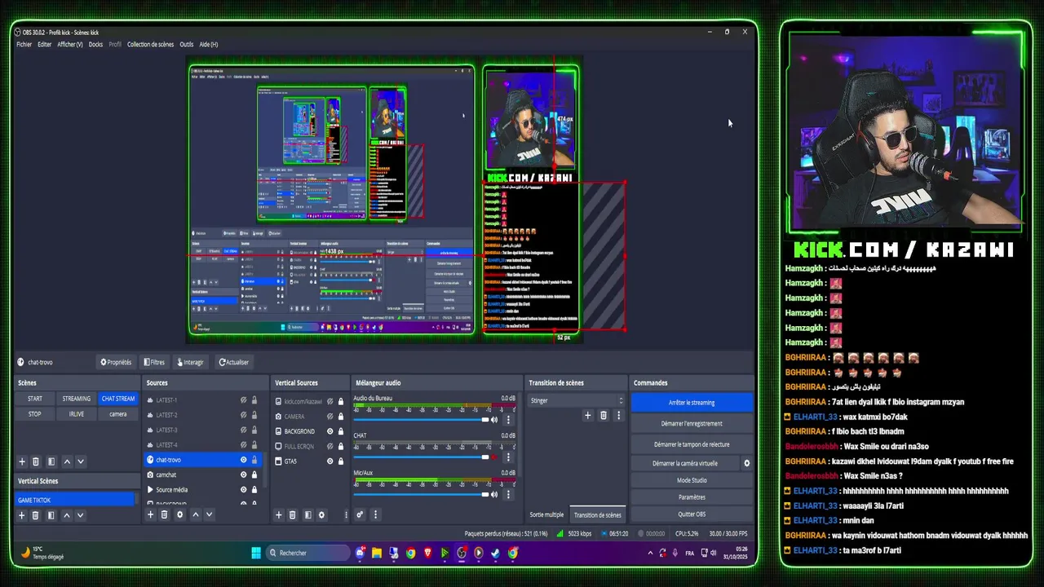Open Filtres in source toolbar
Viewport: 1044px width, 587px height.
[154, 362]
